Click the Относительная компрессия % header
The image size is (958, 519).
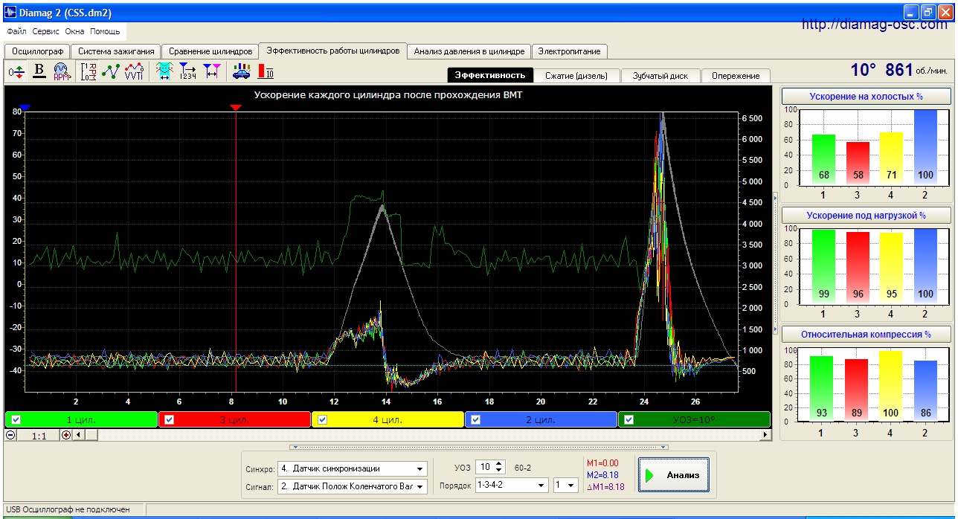point(866,335)
